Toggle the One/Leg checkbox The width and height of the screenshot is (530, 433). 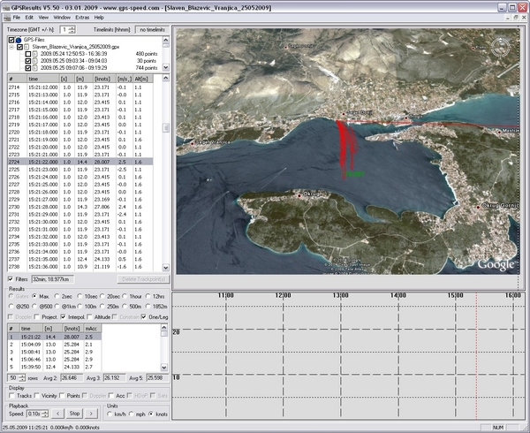coord(144,317)
